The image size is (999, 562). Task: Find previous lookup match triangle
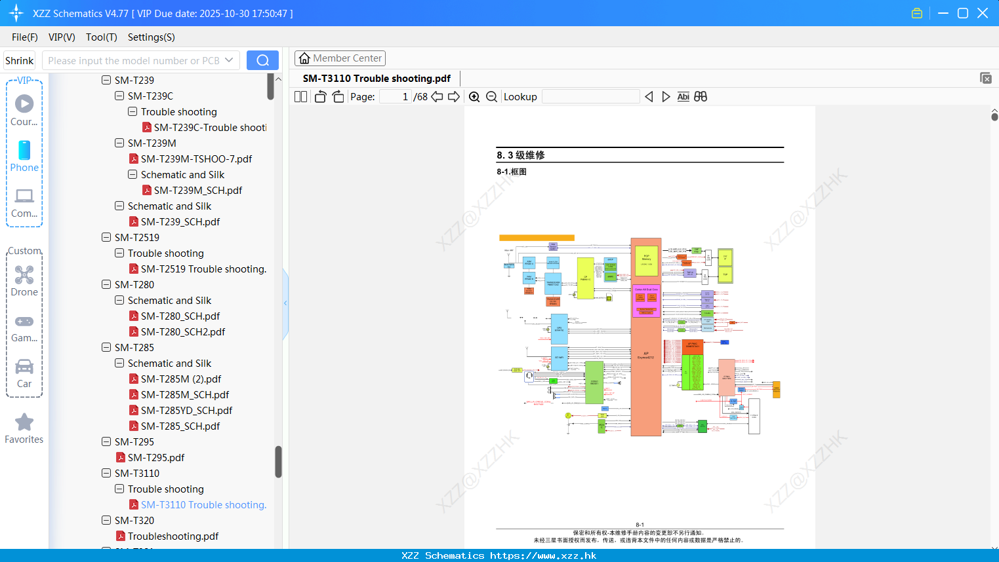(649, 97)
